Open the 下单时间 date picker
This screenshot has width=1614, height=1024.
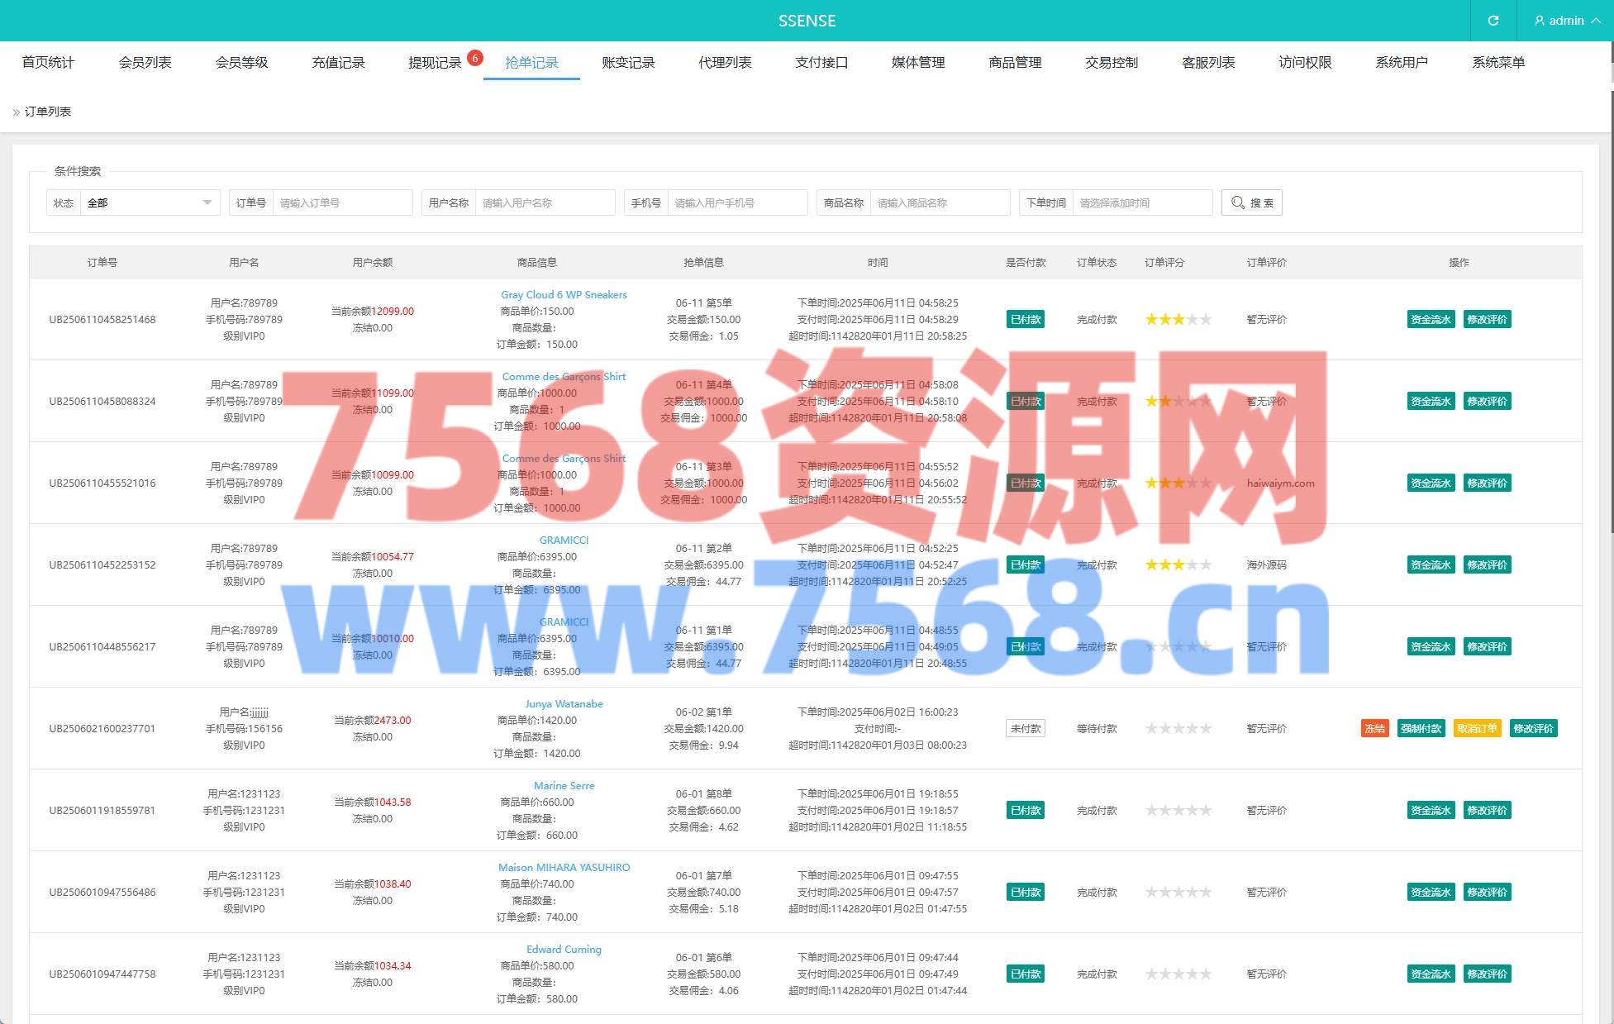[x=1142, y=202]
